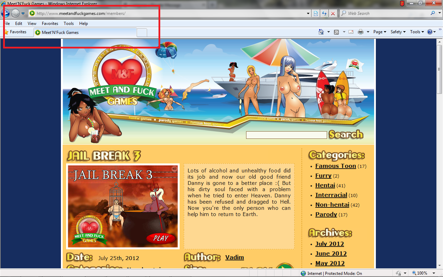Open the Interracial category link

click(331, 195)
